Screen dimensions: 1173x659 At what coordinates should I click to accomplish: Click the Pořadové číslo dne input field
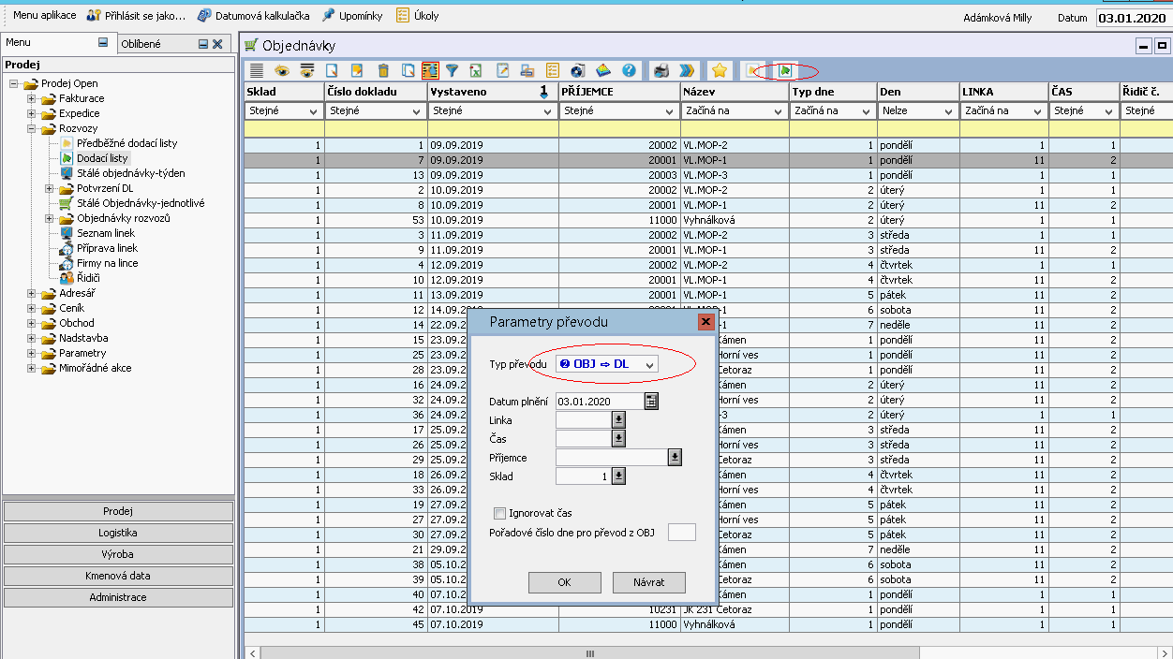click(681, 532)
